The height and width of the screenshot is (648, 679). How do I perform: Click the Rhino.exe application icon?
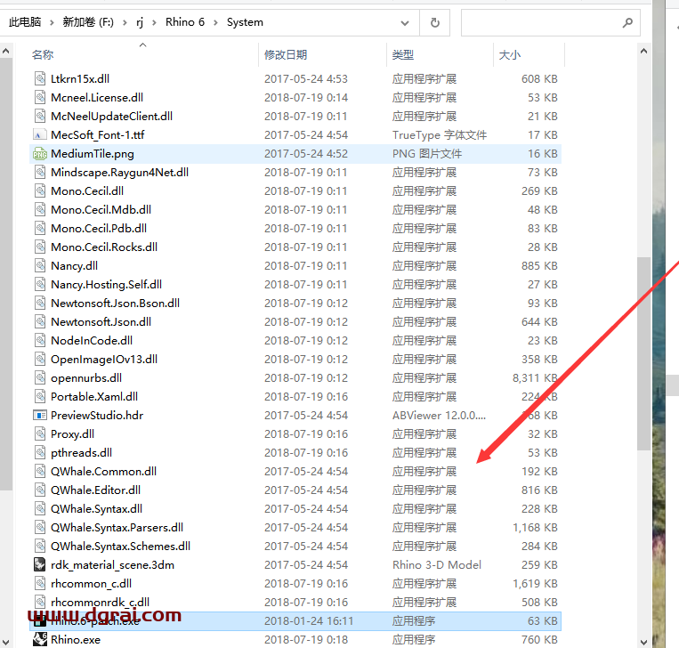(x=40, y=639)
